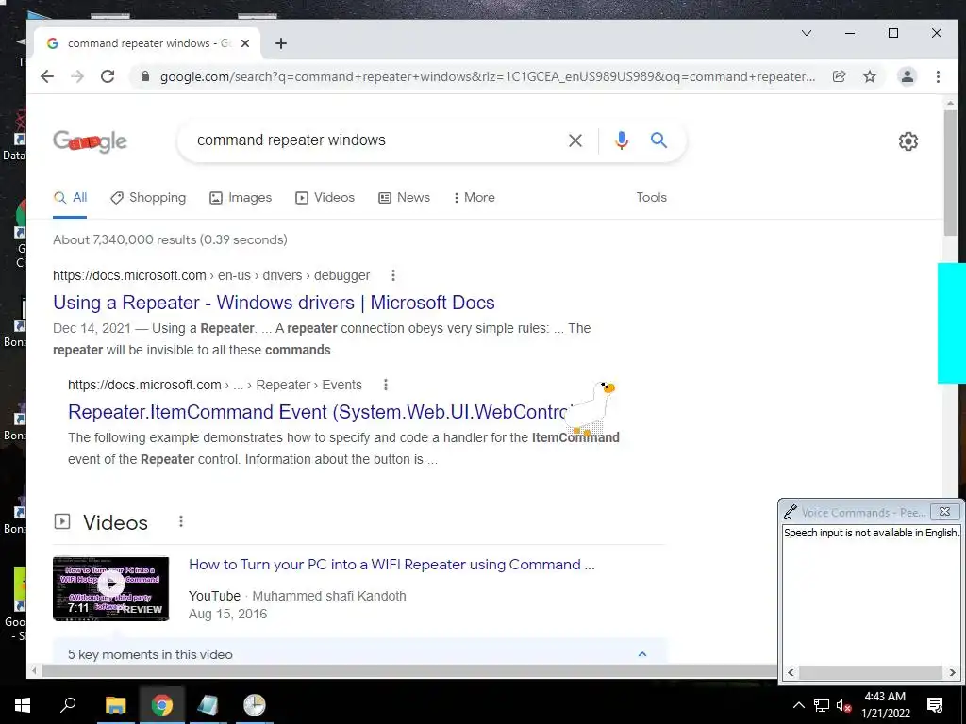Submit search with magnifier icon
The height and width of the screenshot is (724, 966).
(x=658, y=140)
